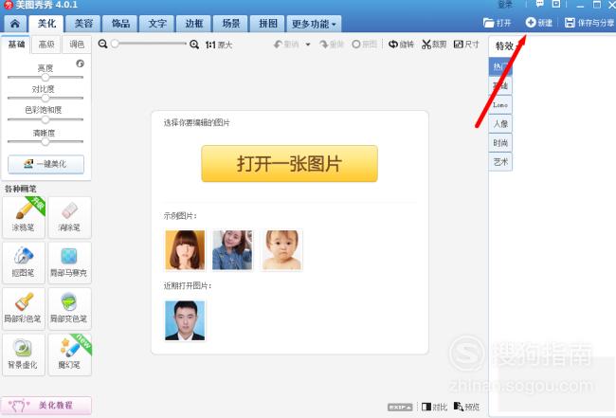The height and width of the screenshot is (418, 616).
Task: Select the 魔幻笔 magic pen tool
Action: pyautogui.click(x=69, y=354)
